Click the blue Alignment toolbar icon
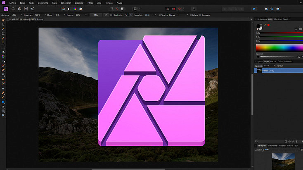The width and height of the screenshot is (303, 170). point(254,9)
